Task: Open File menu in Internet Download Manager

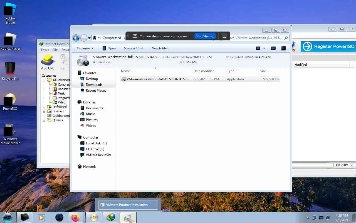Action: [55, 50]
